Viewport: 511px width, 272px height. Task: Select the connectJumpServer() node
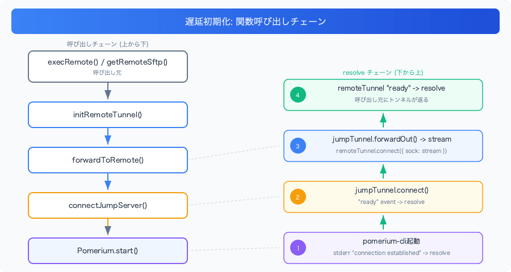pos(108,205)
